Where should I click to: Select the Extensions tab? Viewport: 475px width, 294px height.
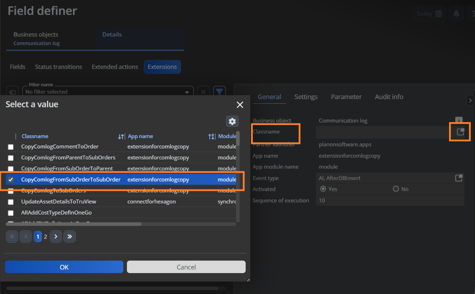point(162,66)
